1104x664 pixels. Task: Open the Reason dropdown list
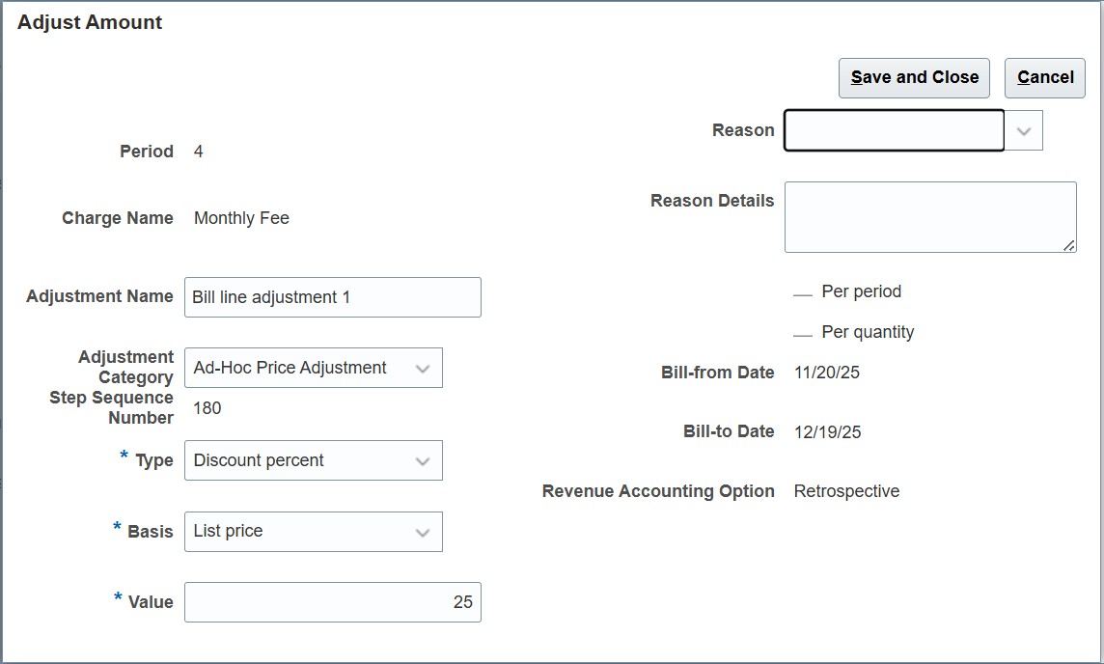click(x=1024, y=129)
